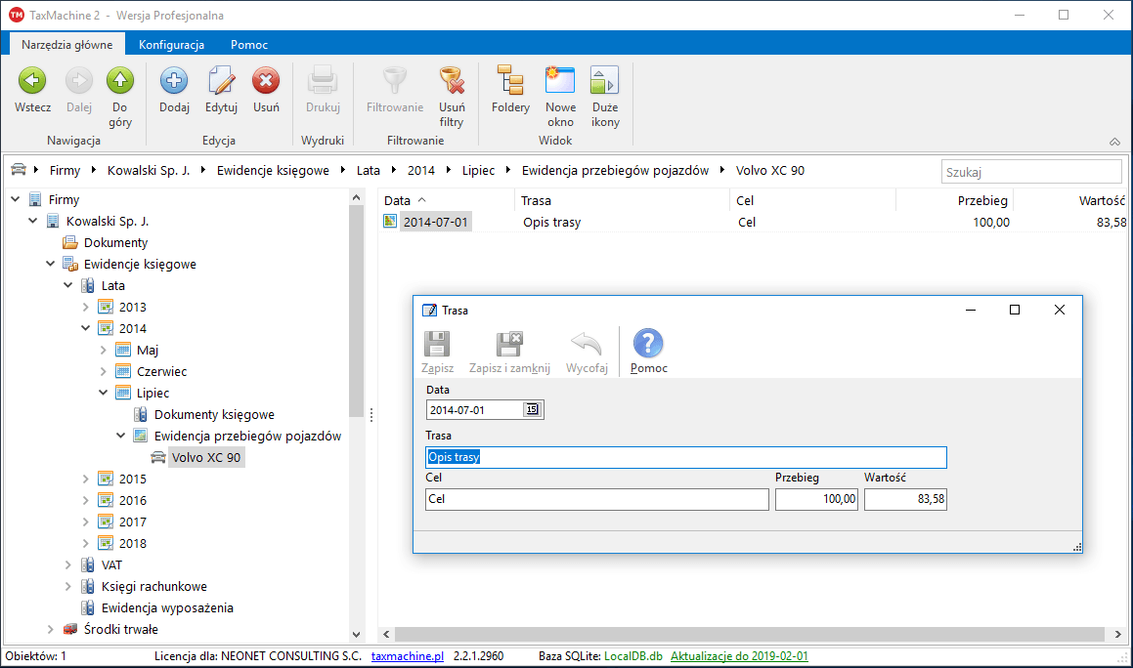The image size is (1133, 668).
Task: Click the Dodaj add record icon
Action: coord(174,81)
